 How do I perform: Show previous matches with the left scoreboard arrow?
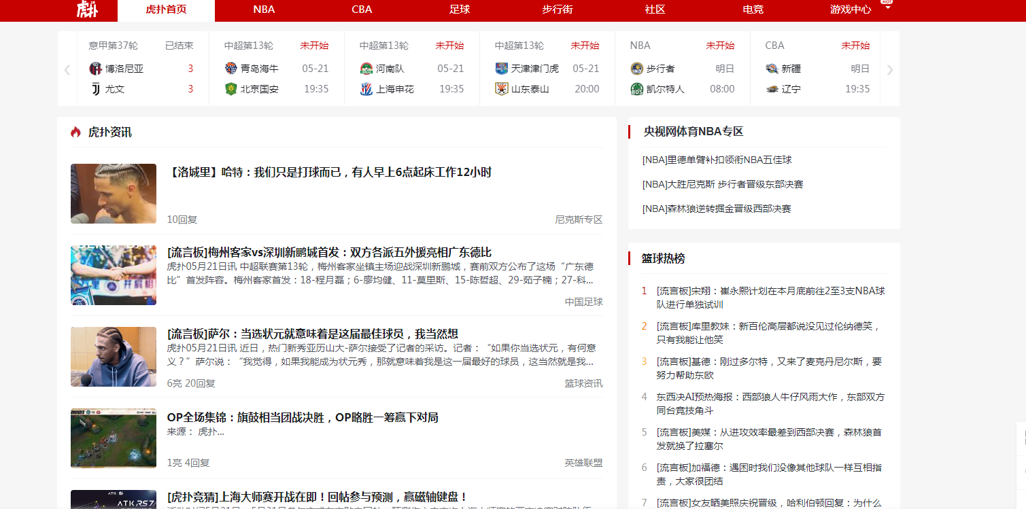(67, 69)
